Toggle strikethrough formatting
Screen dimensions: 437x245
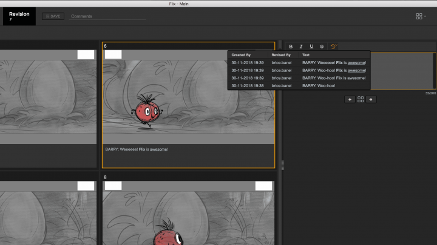(322, 47)
